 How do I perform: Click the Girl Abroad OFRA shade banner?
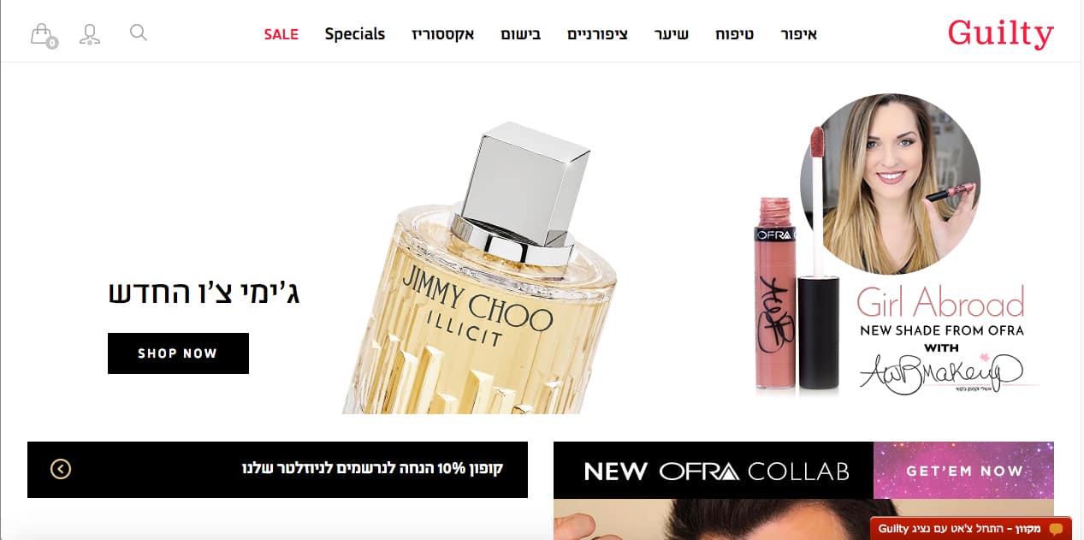(x=894, y=246)
